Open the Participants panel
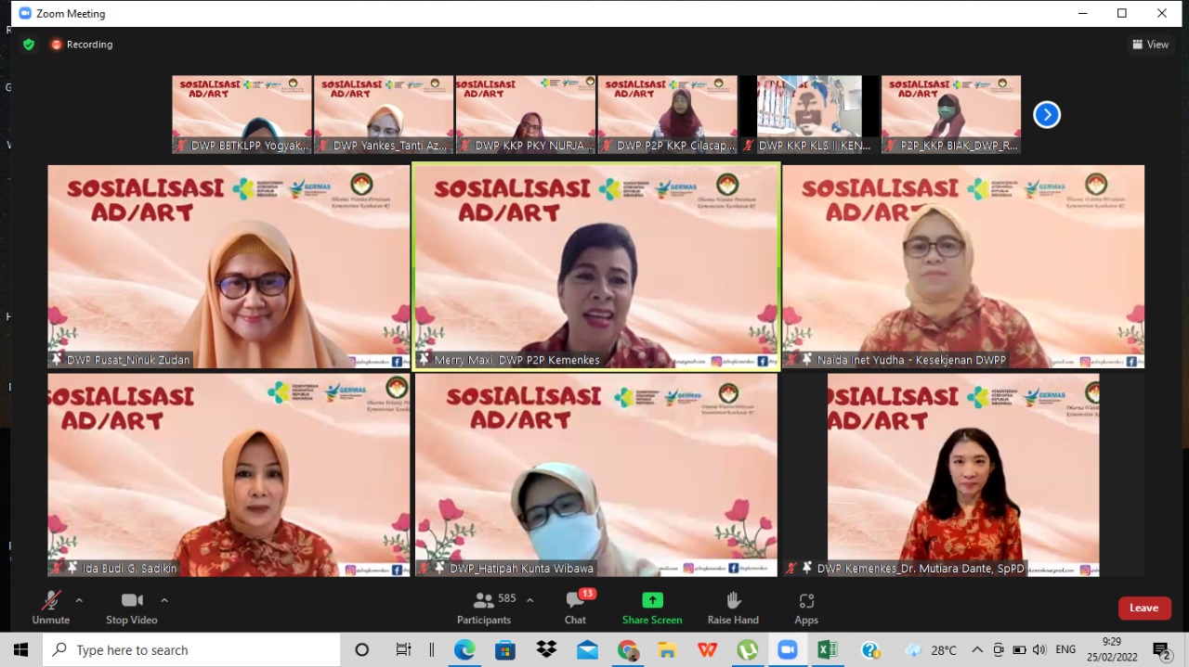Image resolution: width=1189 pixels, height=667 pixels. [484, 608]
